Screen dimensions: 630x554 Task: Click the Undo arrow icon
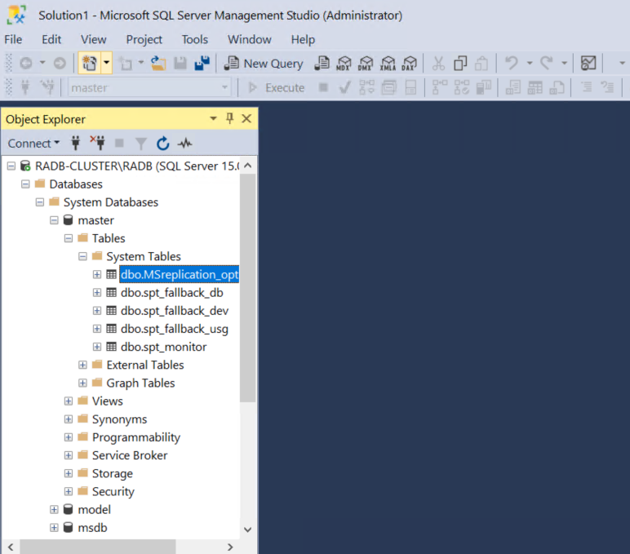click(512, 63)
